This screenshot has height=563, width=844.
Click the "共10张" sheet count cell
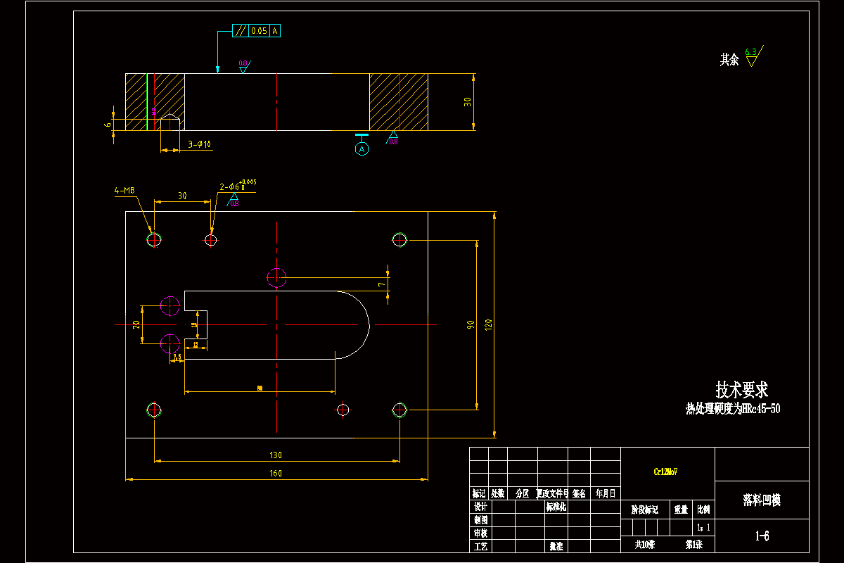click(645, 545)
